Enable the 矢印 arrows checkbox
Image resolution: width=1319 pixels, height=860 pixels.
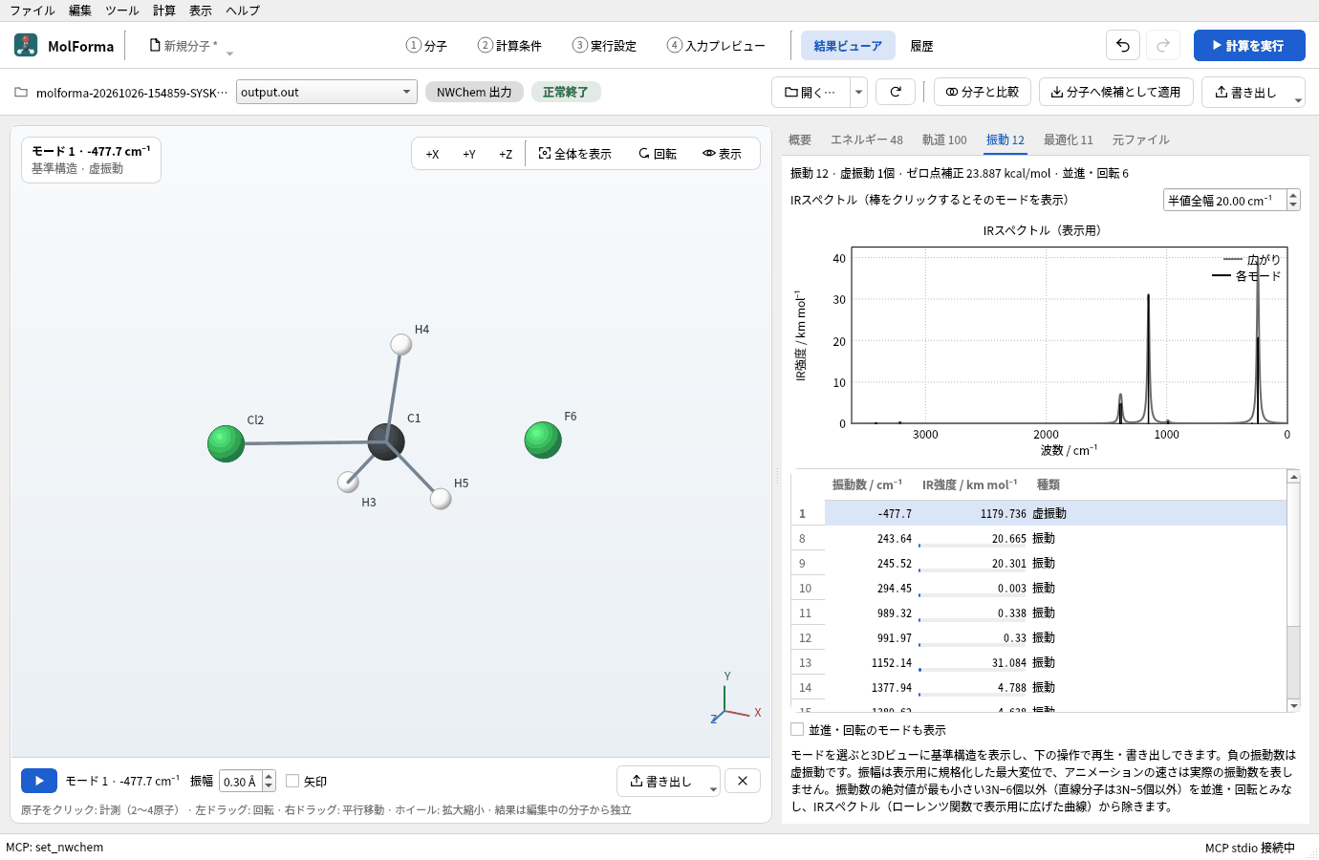coord(292,781)
